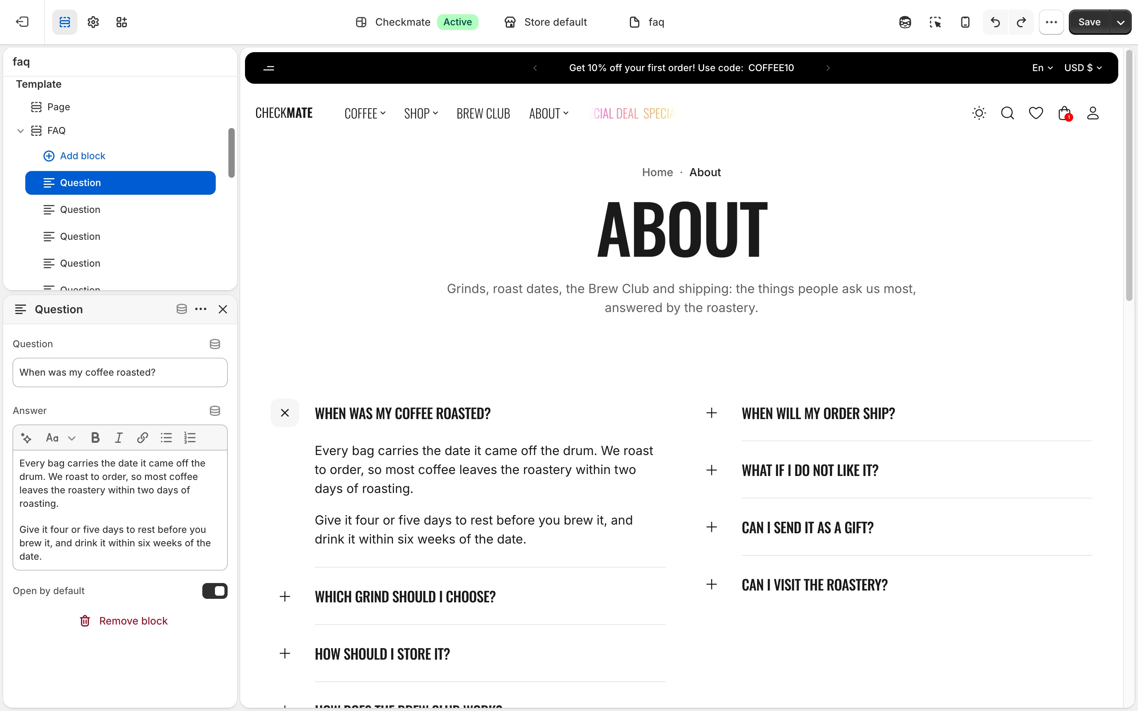Insert link in Answer editor

pos(143,438)
